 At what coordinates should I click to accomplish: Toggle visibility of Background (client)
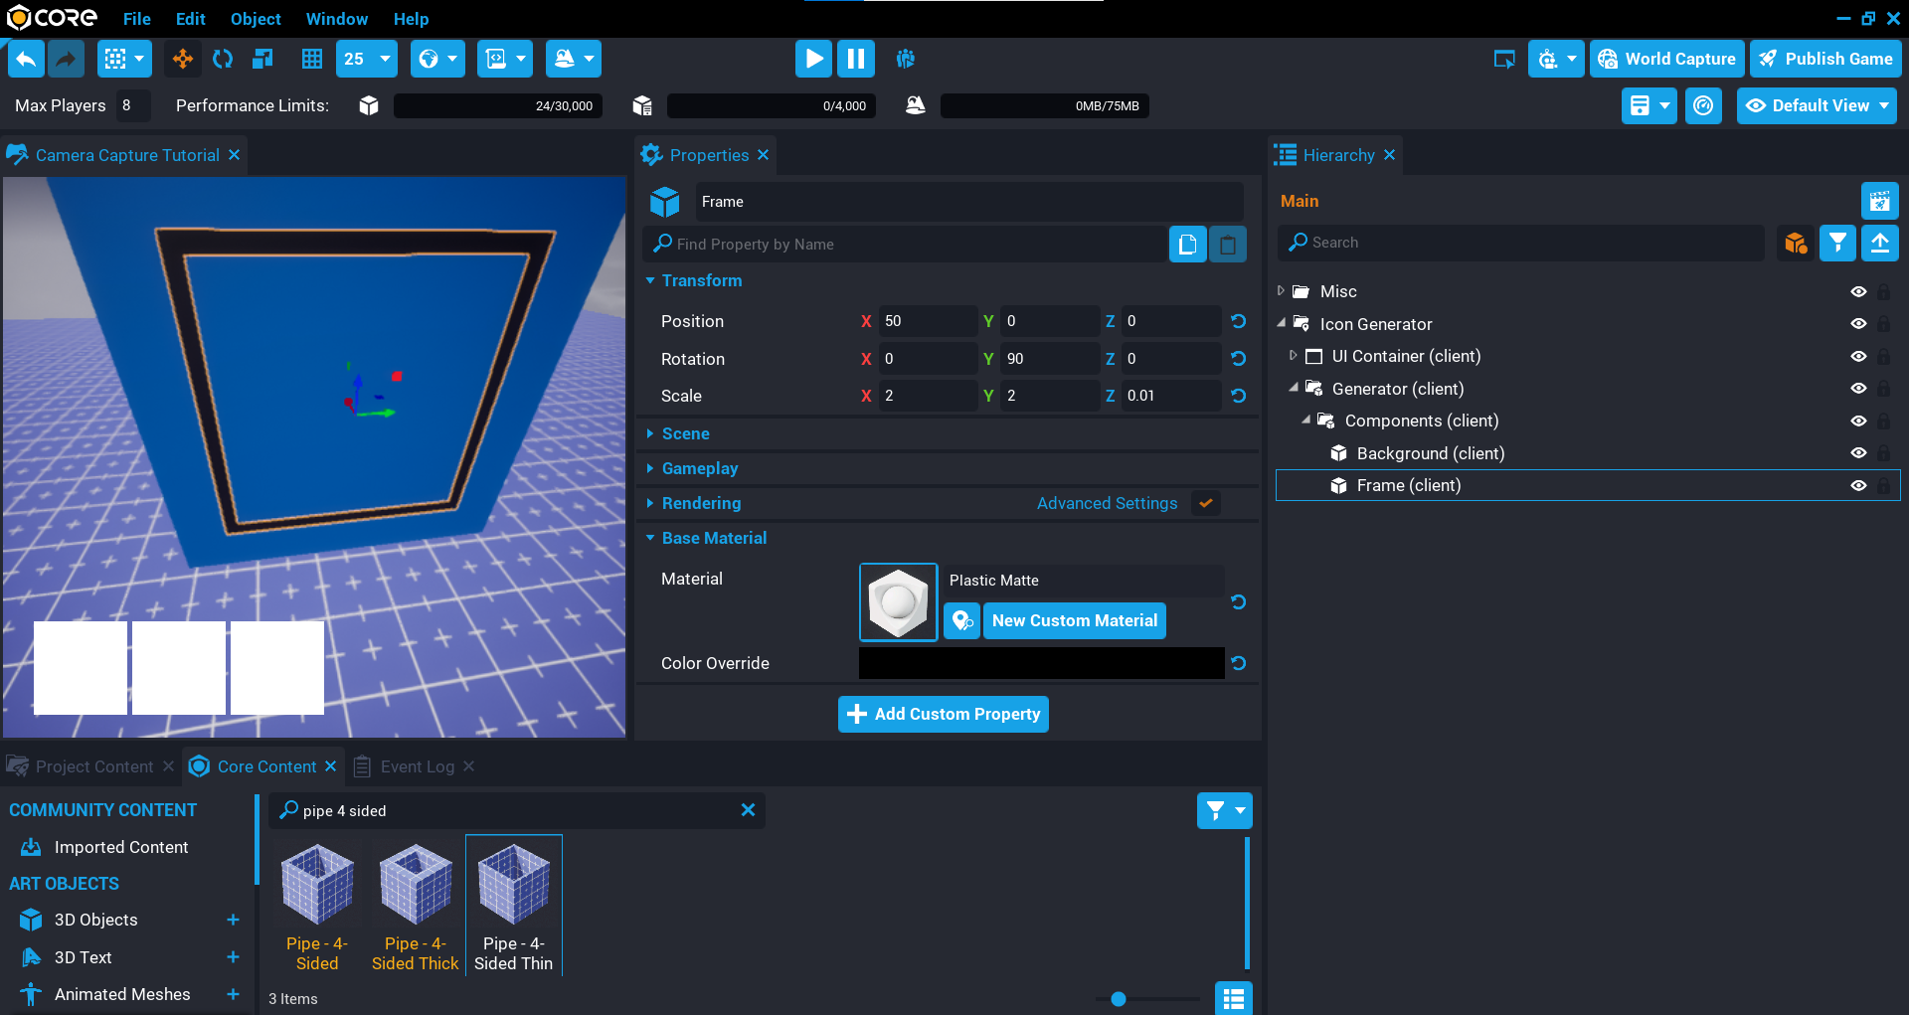click(x=1857, y=453)
